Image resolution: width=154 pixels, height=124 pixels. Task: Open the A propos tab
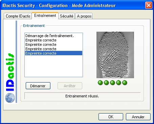tap(84, 16)
